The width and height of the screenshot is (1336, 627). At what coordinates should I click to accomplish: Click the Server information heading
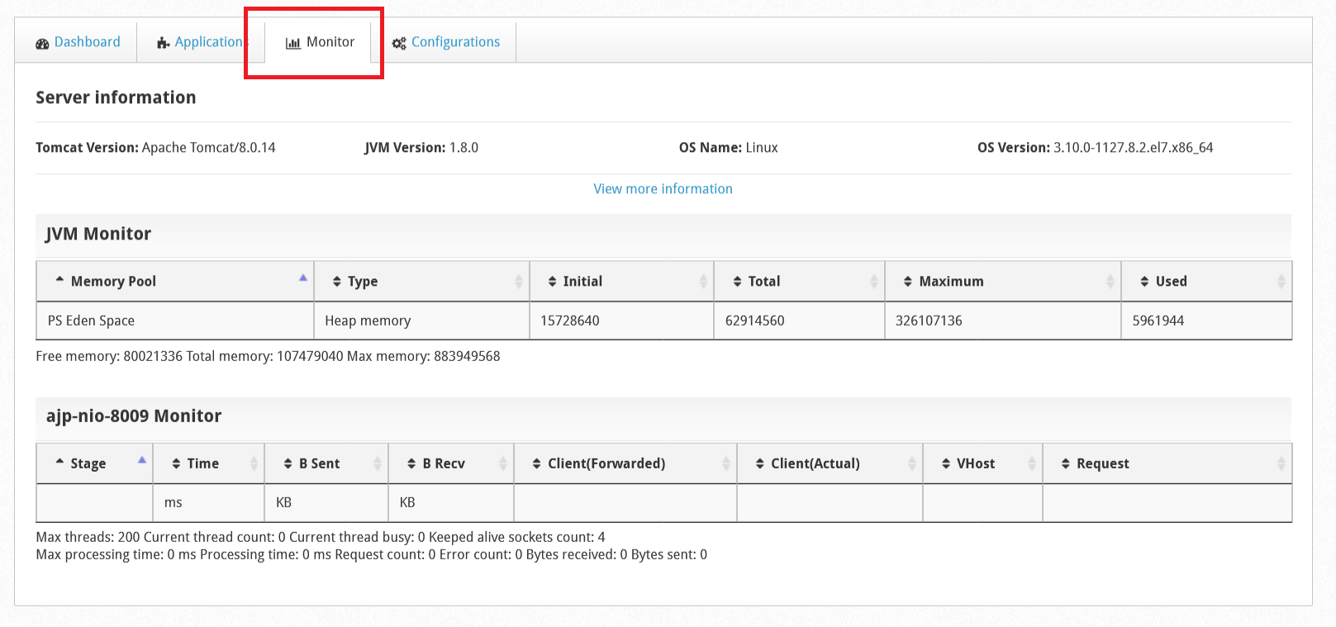point(116,97)
